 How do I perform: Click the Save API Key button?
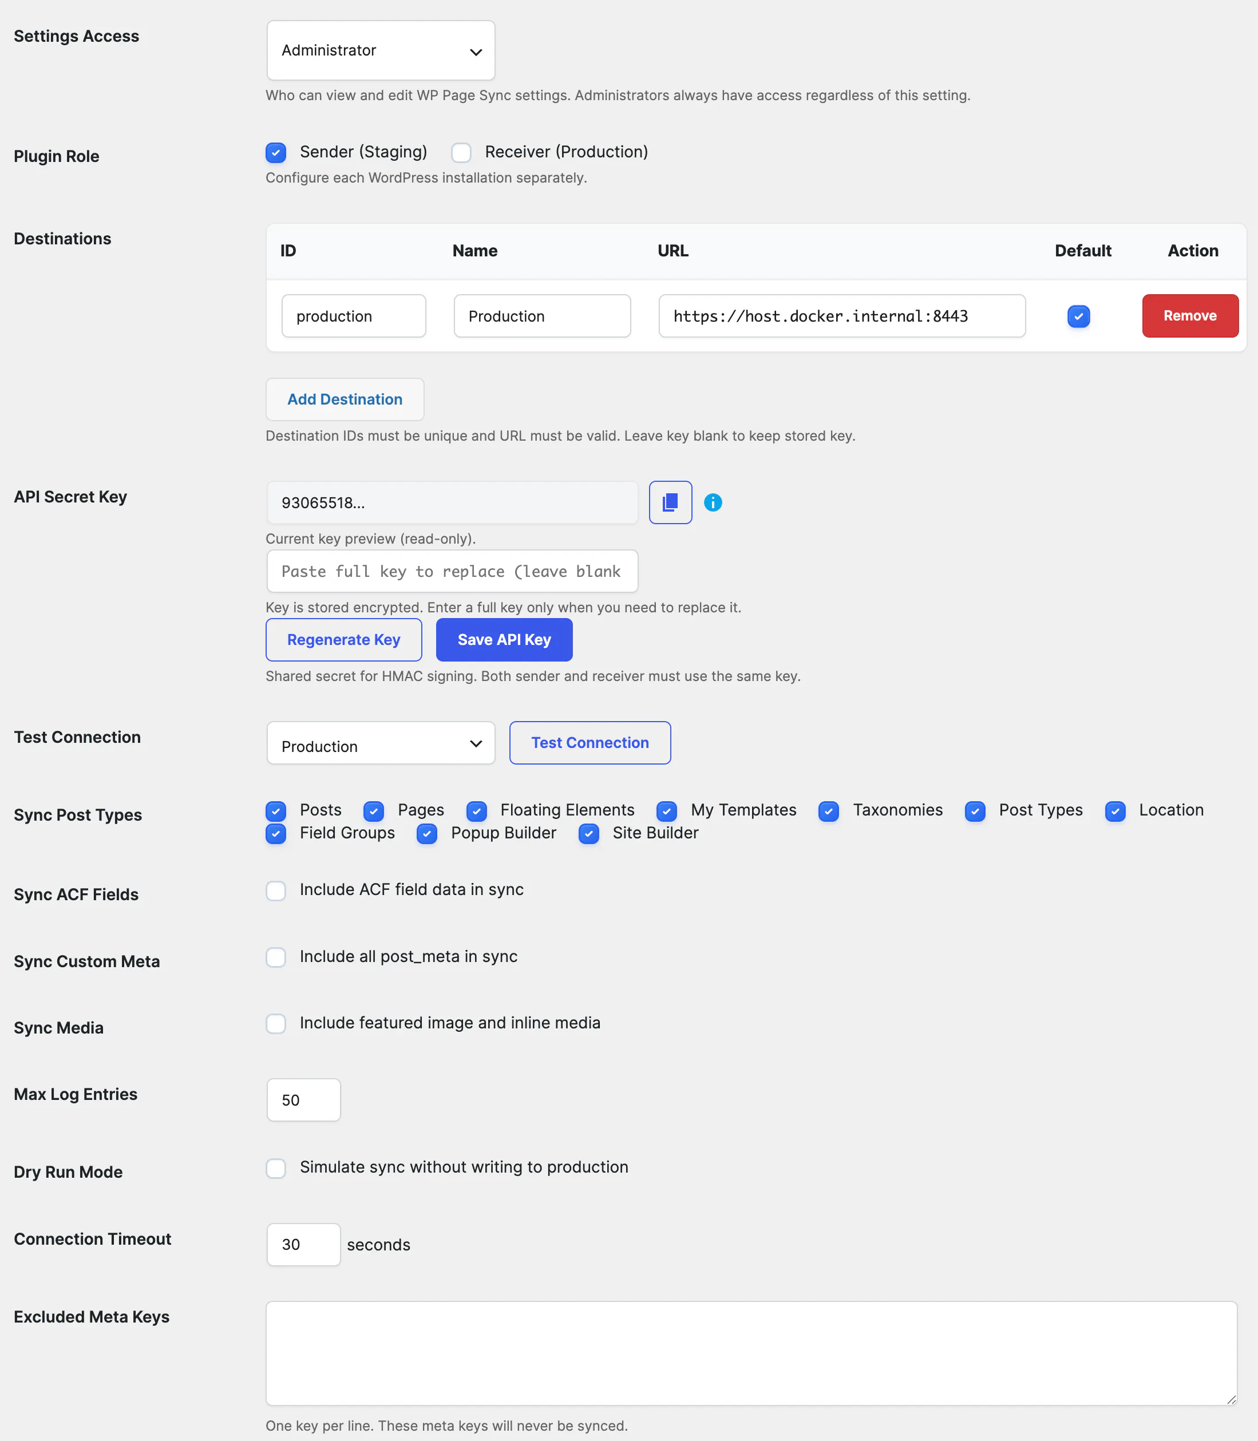504,639
